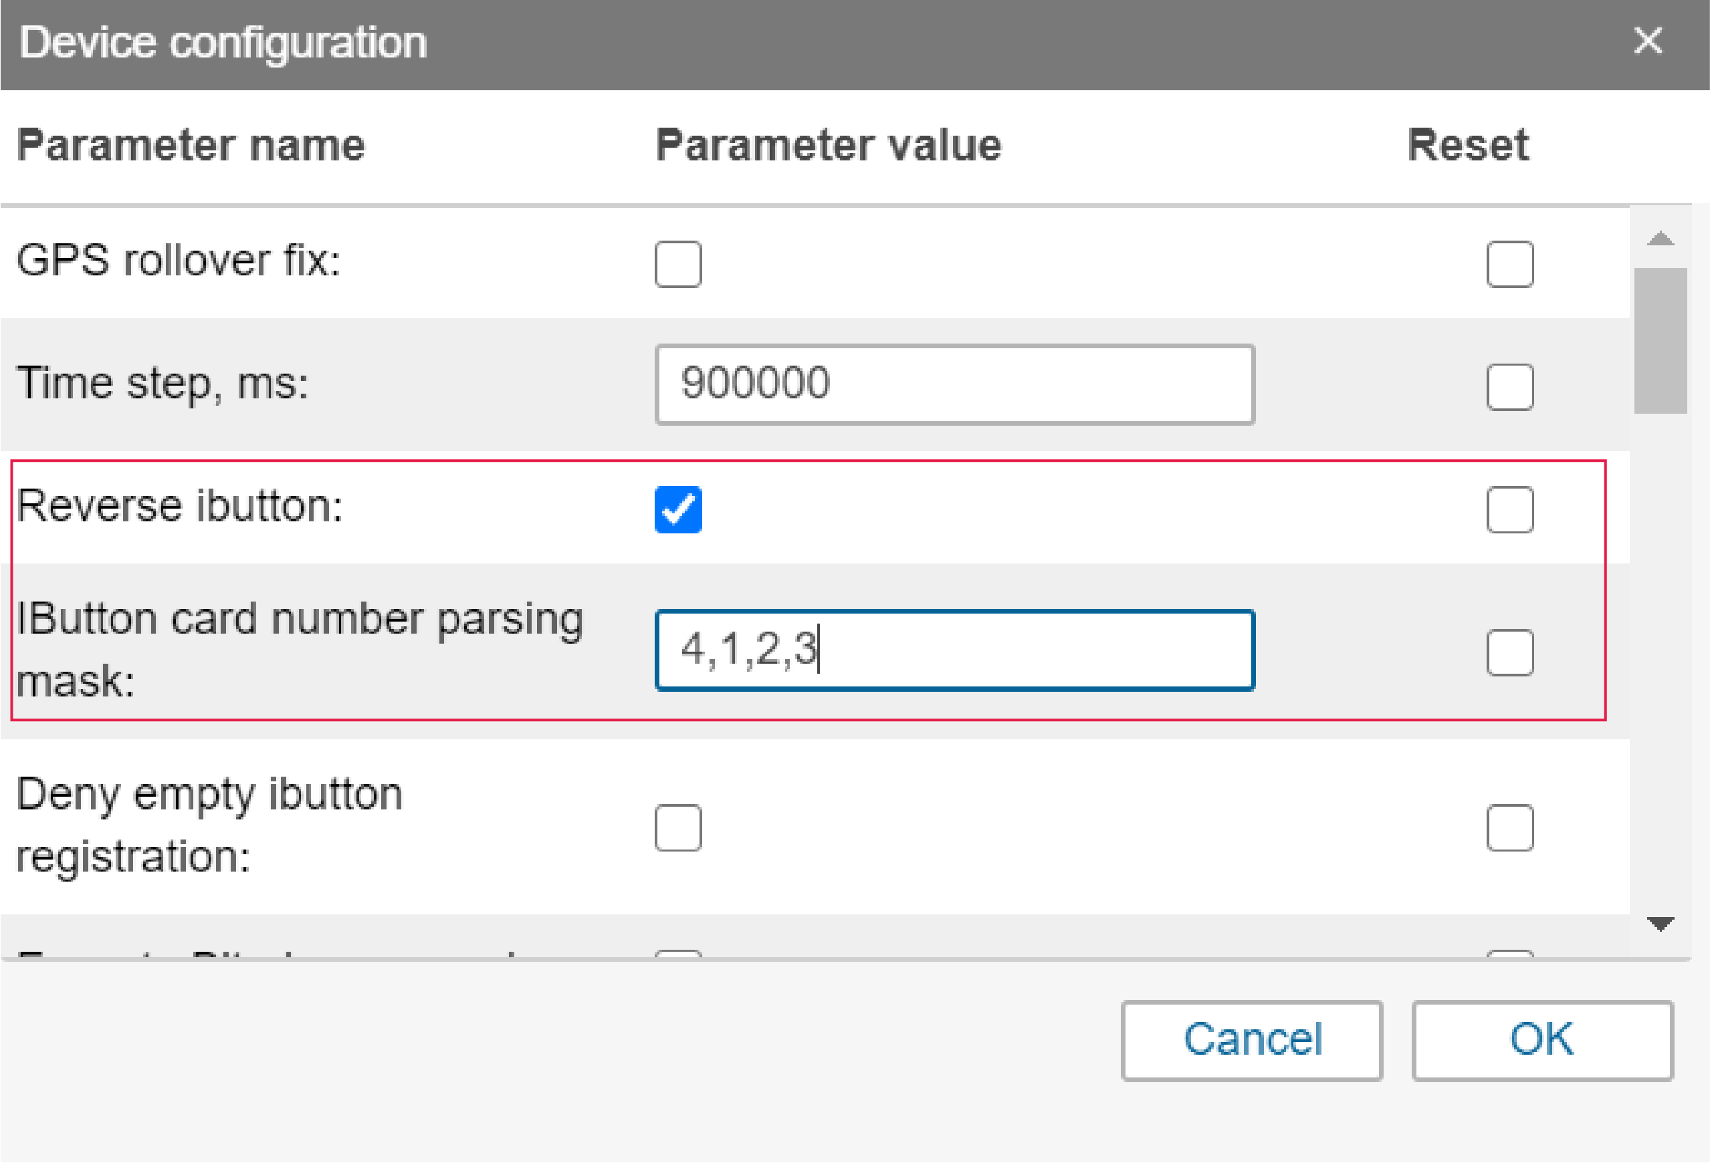Click the scrollbar track below the thumb
The image size is (1710, 1163).
click(1660, 662)
